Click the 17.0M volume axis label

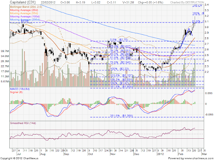click(x=5, y=71)
